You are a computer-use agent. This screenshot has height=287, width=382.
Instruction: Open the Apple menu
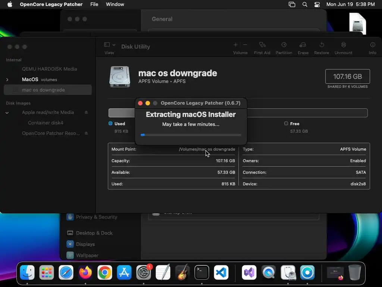pos(9,4)
